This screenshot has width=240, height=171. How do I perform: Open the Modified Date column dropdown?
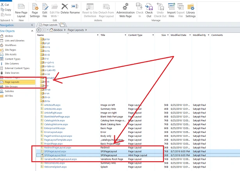[x=190, y=35]
